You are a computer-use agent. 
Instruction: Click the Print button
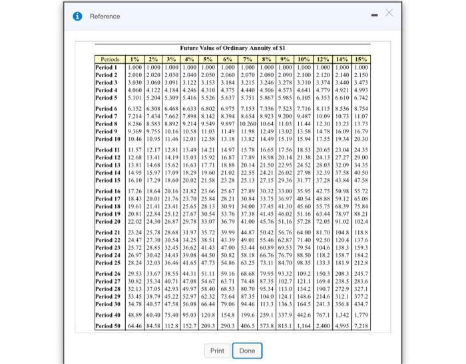coord(217,351)
